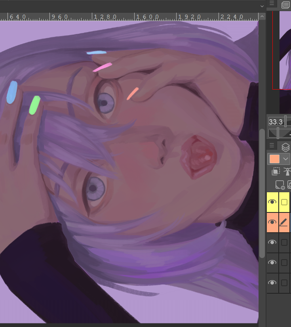Screen dimensions: 291x327
Task: Open the layer palette color dropdown arrow
Action: coord(285,159)
